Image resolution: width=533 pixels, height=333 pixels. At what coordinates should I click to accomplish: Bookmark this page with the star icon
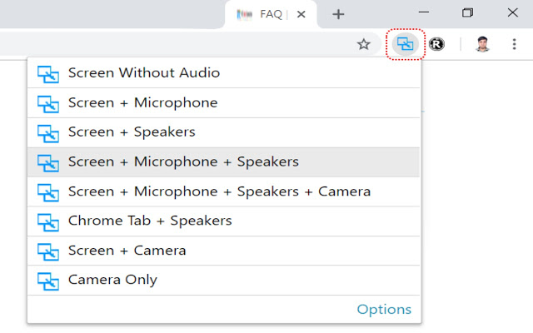click(363, 44)
